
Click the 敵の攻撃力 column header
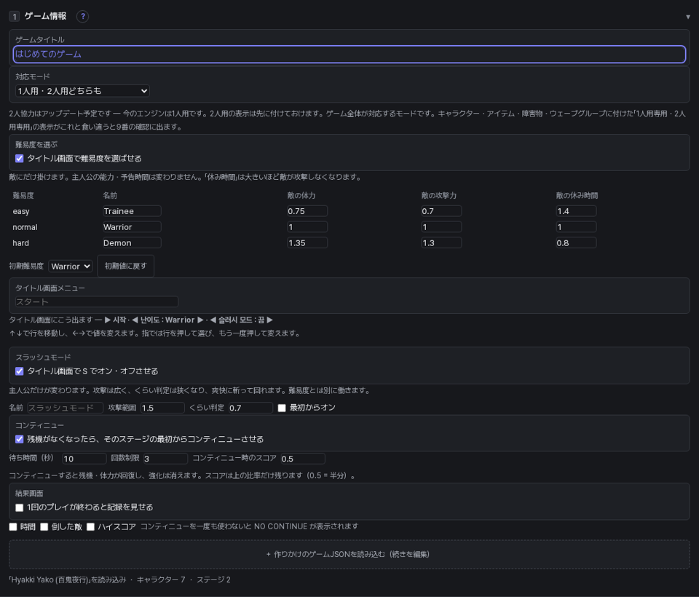click(438, 195)
